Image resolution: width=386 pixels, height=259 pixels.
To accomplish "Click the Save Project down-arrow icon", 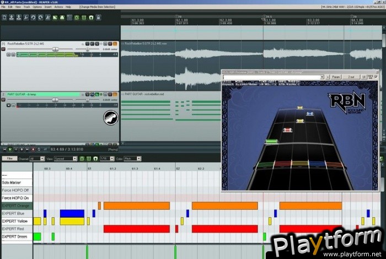I will click(19, 18).
